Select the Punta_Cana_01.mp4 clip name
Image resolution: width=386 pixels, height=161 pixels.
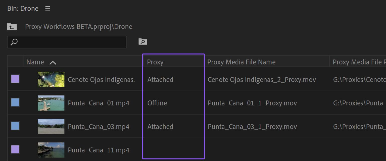99,103
